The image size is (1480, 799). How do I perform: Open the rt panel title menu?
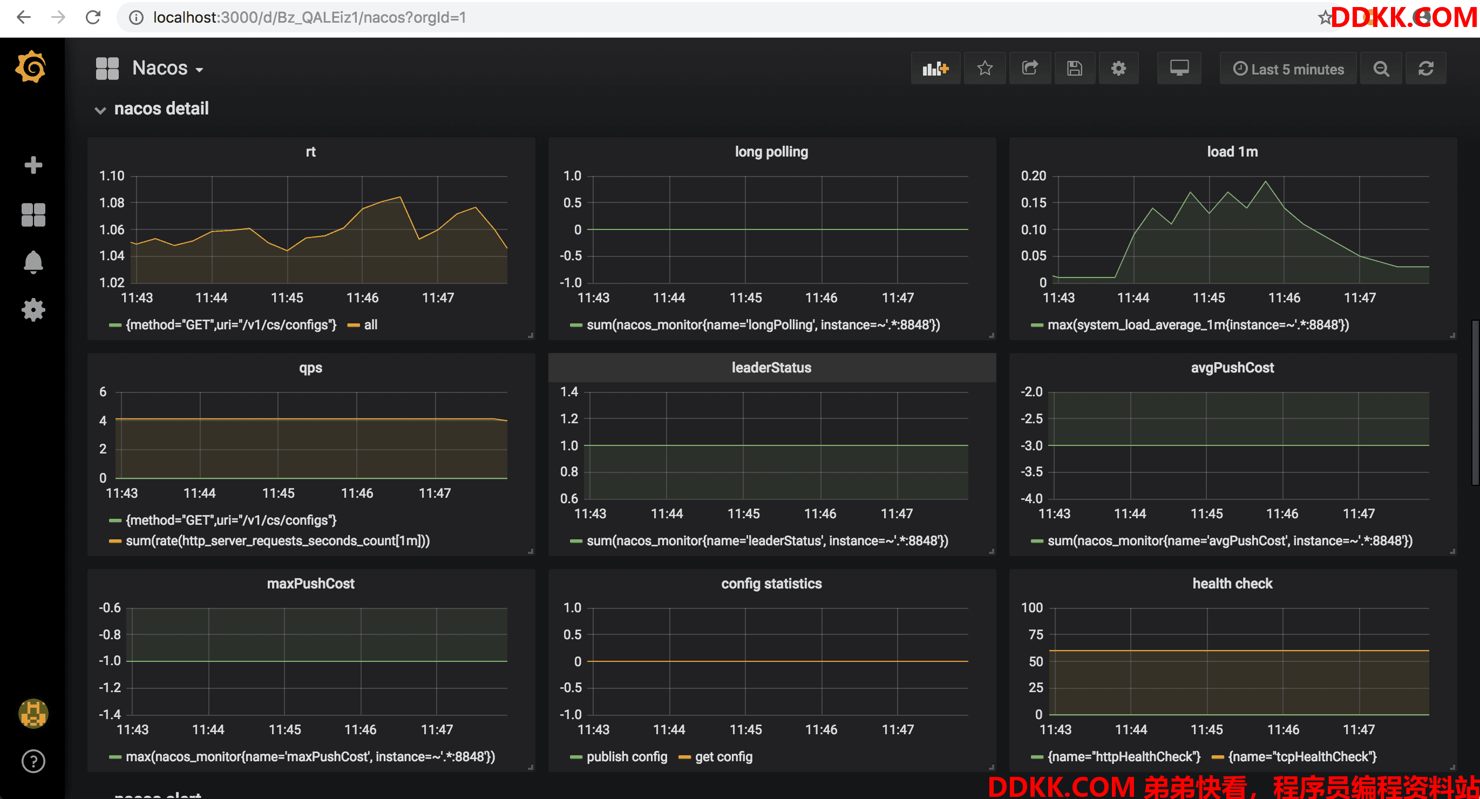pos(311,152)
